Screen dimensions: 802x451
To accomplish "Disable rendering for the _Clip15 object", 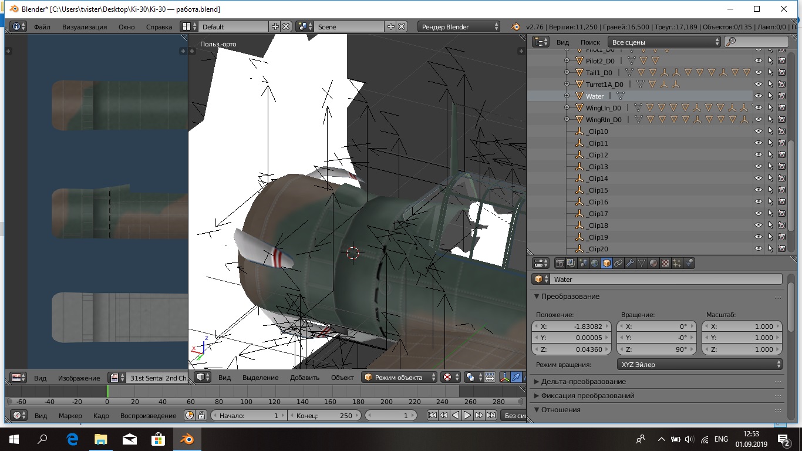I will point(782,190).
